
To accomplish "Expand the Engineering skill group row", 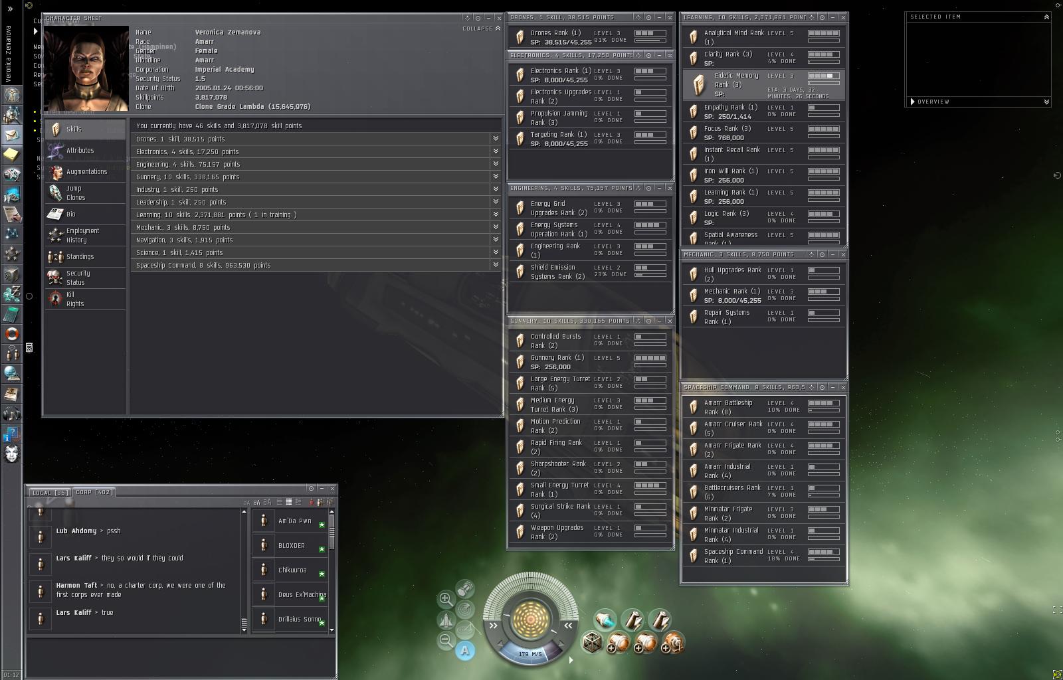I will pyautogui.click(x=316, y=164).
